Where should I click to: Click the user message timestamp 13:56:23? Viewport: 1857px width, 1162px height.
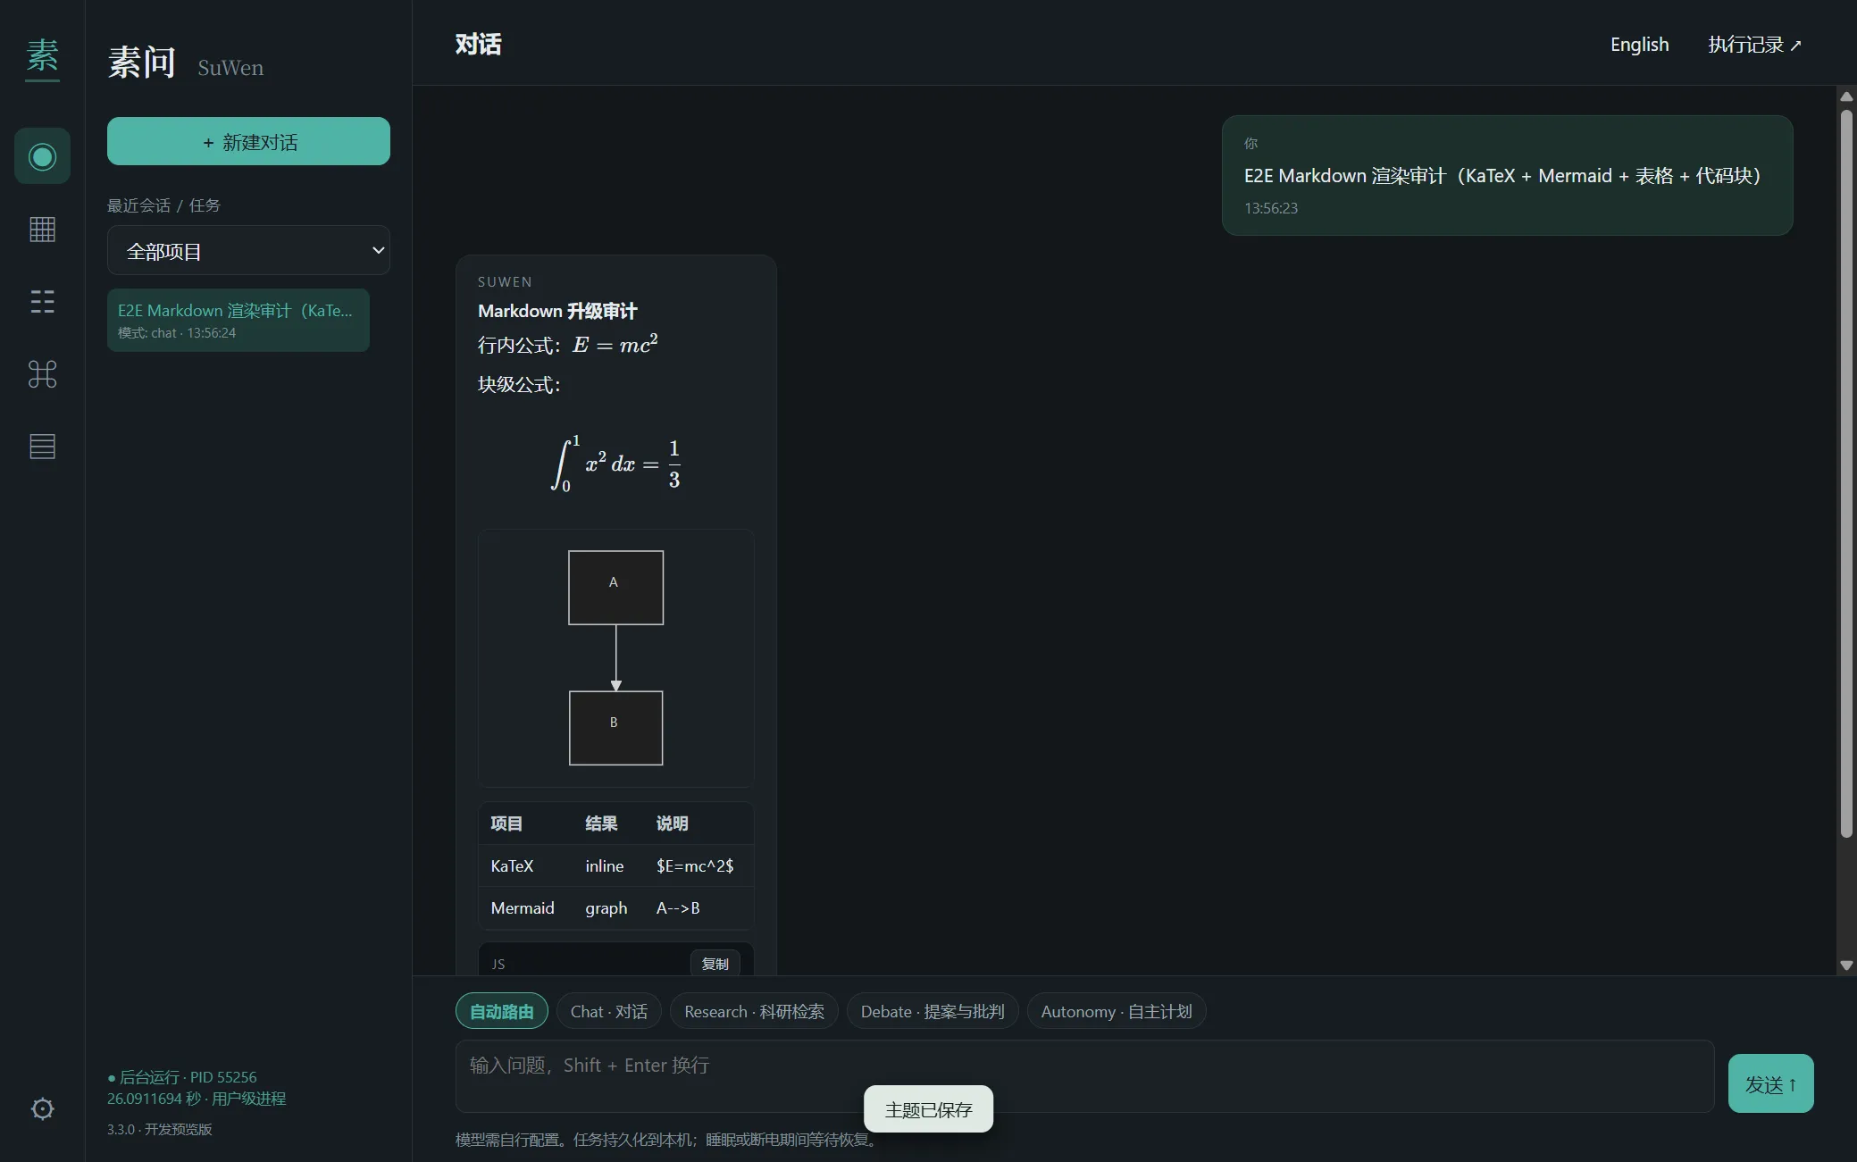tap(1271, 208)
